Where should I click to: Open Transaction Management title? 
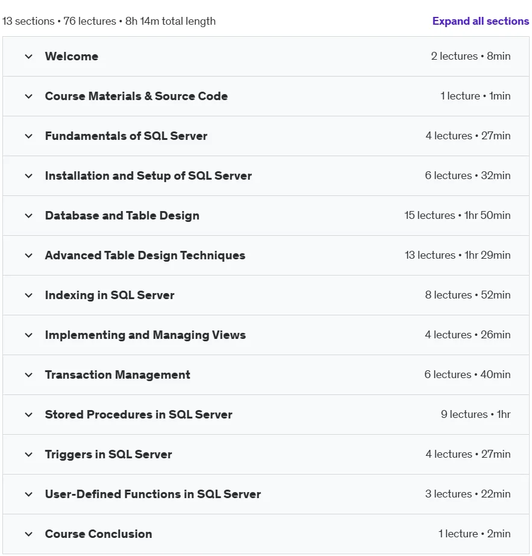coord(117,375)
